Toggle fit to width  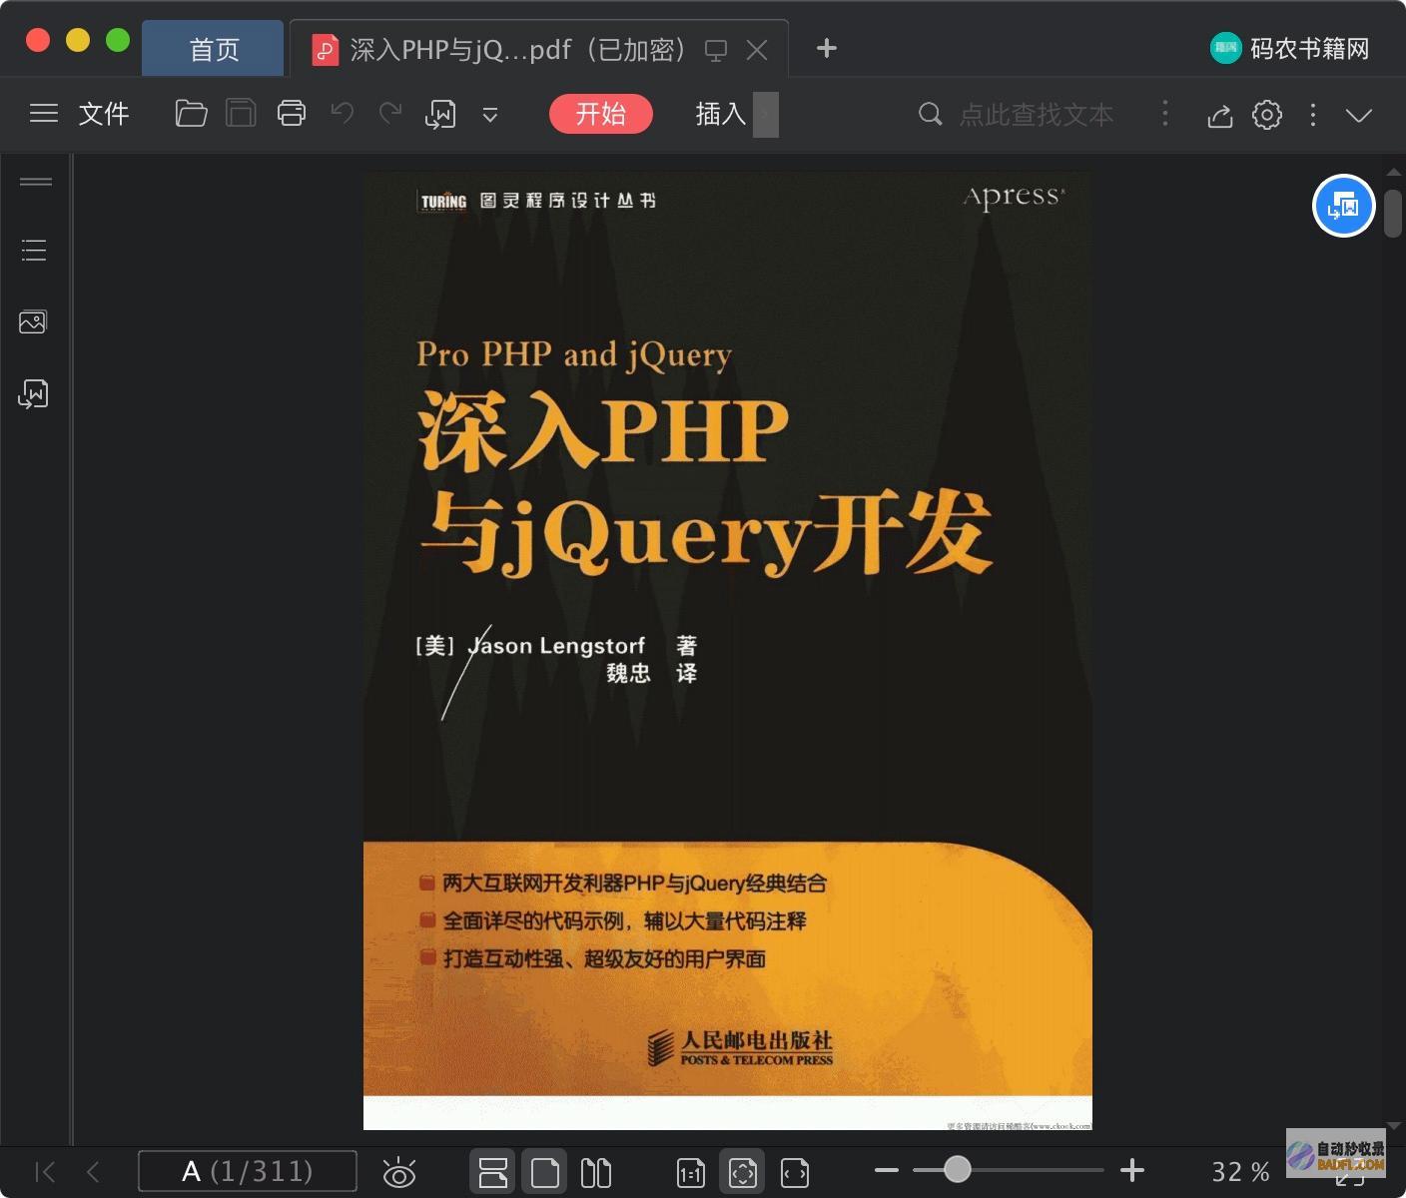click(x=795, y=1172)
